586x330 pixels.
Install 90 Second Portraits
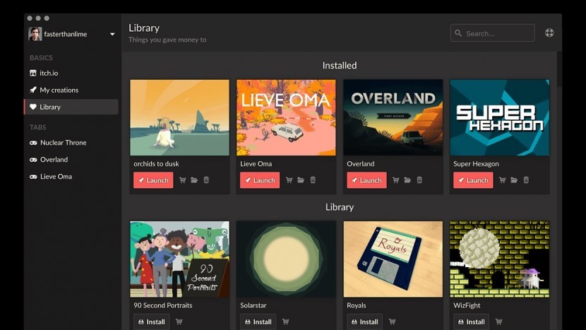(151, 322)
